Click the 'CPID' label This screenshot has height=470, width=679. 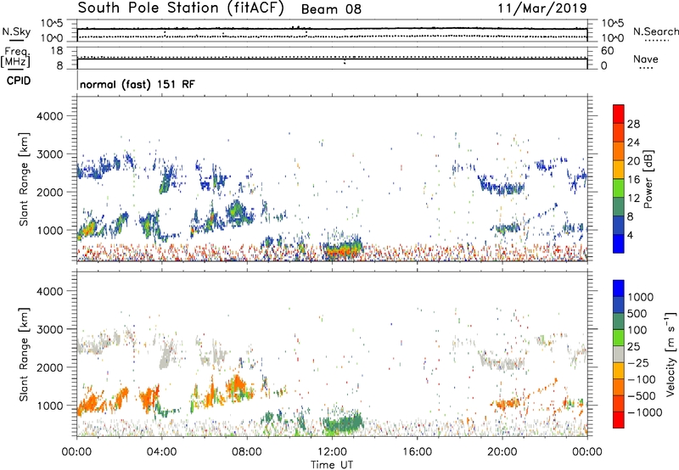19,81
